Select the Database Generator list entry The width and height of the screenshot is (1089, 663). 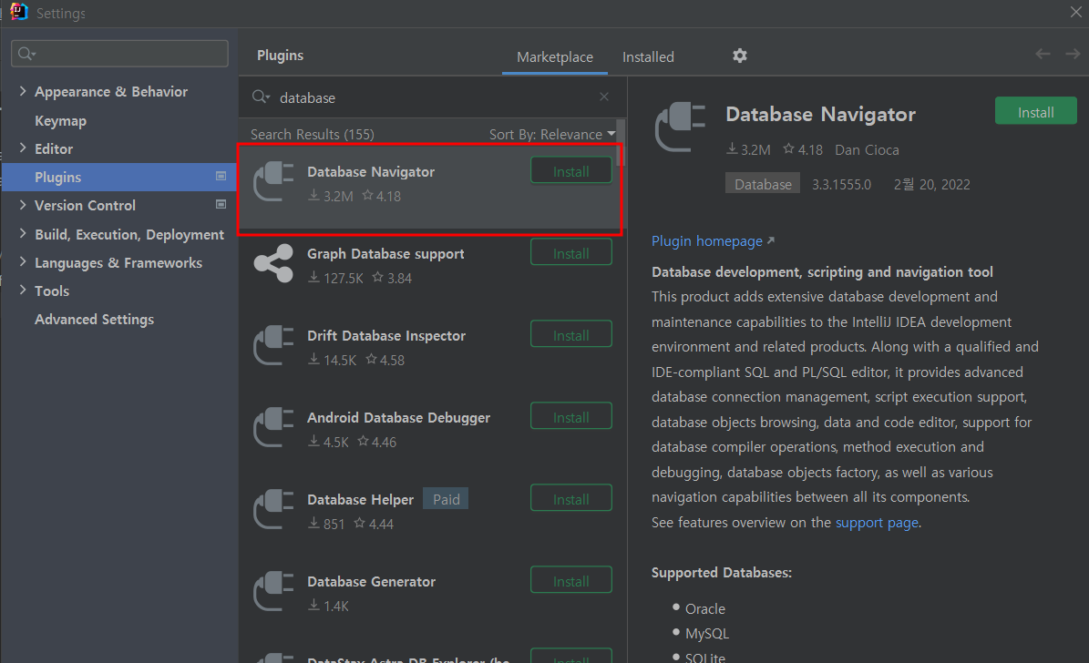pos(431,597)
